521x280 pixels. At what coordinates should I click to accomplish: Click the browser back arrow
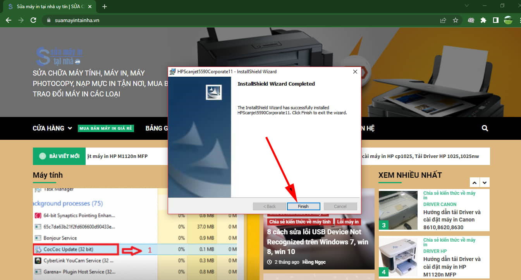9,20
